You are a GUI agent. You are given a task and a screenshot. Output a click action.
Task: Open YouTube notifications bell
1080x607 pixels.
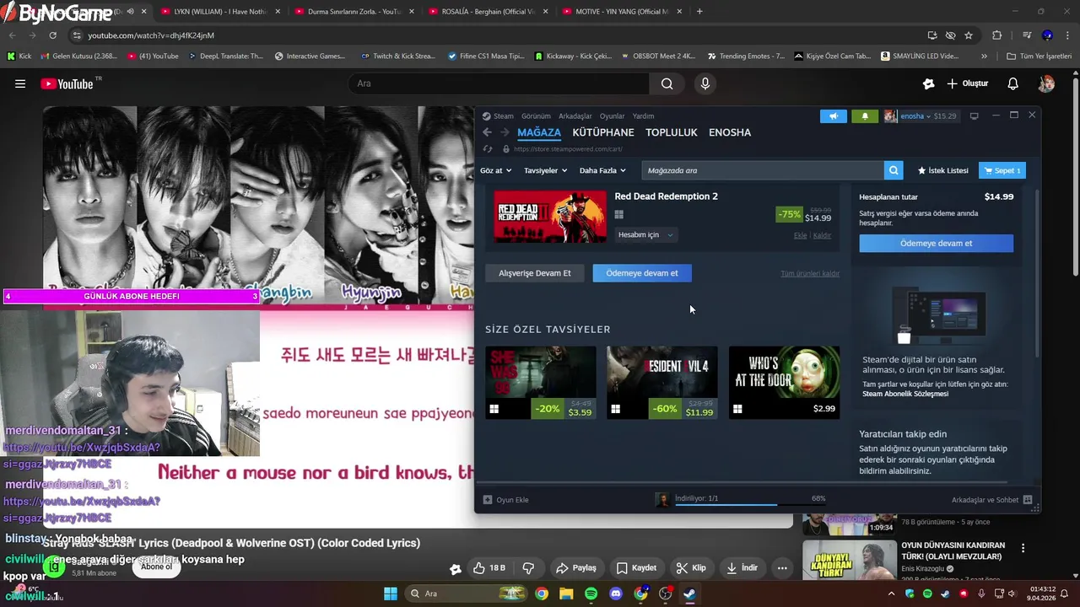[1012, 83]
